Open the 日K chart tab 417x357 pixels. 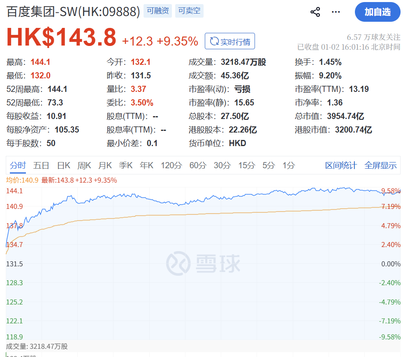pyautogui.click(x=63, y=165)
